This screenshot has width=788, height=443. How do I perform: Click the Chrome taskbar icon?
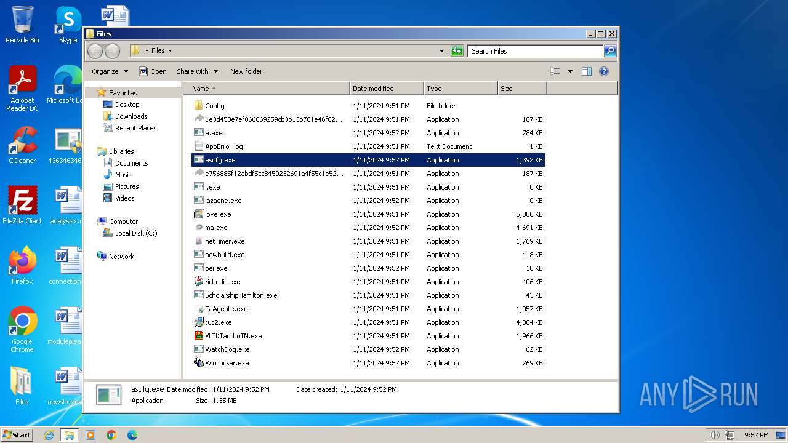point(111,435)
